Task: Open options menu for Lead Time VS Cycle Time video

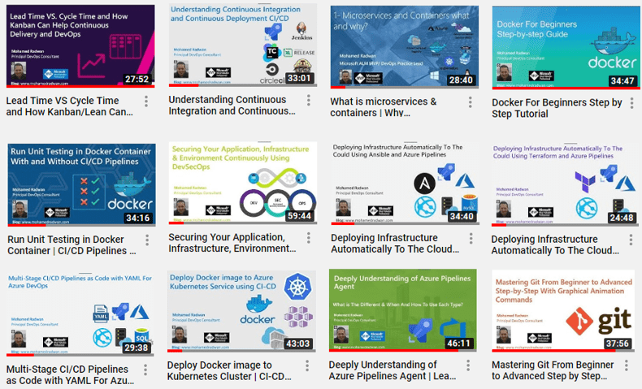Action: tap(146, 102)
